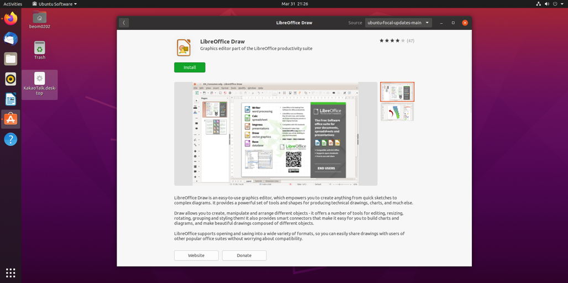Viewport: 568px width, 283px height.
Task: Select the second screenshot thumbnail
Action: coord(397,112)
